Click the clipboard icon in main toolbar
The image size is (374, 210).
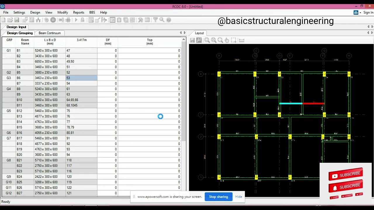click(x=119, y=20)
